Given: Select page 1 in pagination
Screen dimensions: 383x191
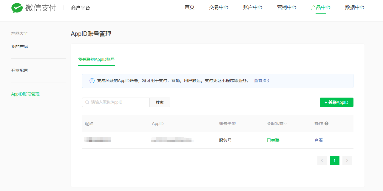Looking at the screenshot, I should click(x=335, y=161).
